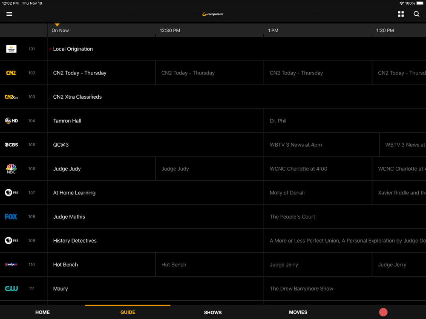Viewport: 426px width, 319px height.
Task: Open the Xavier Riddle program
Action: tap(399, 193)
